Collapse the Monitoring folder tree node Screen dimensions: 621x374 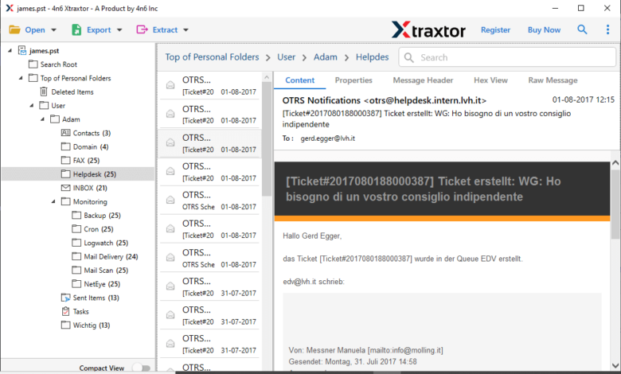click(x=53, y=202)
